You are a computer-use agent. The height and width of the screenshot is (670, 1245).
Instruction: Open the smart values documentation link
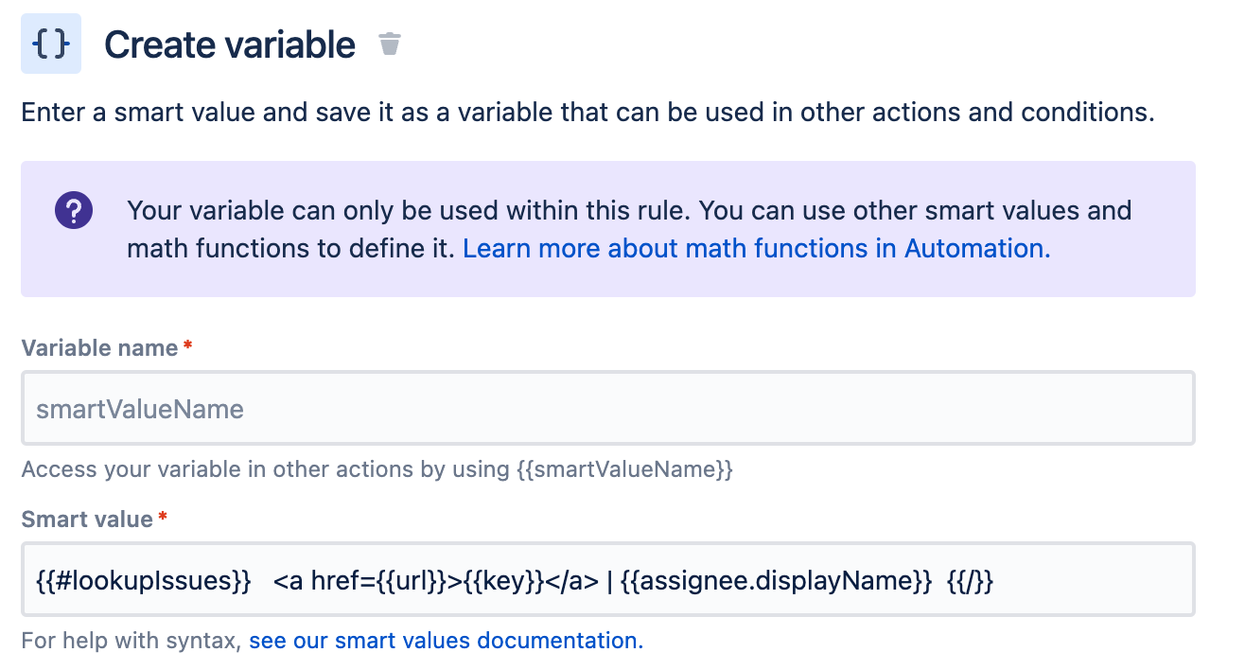click(447, 641)
